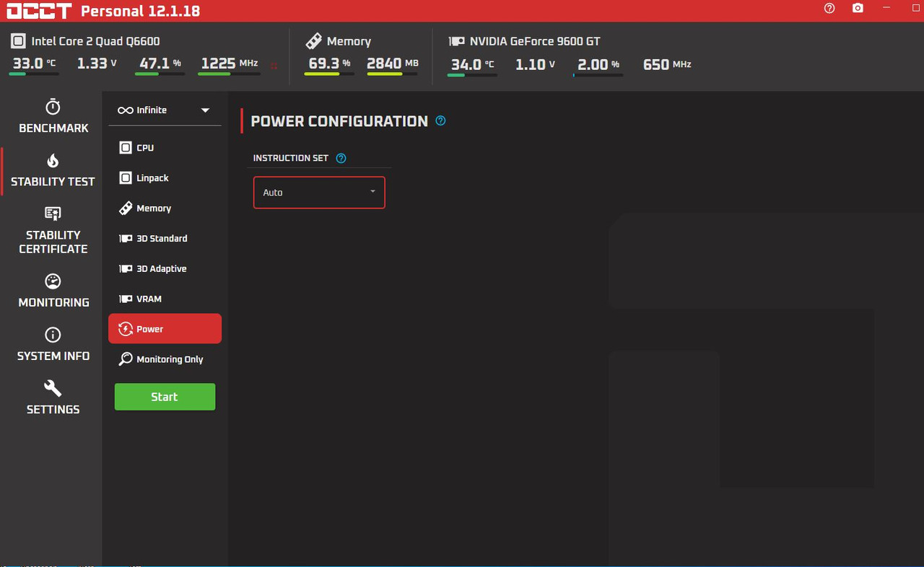Click the VRAM GPU icon
Viewport: 924px width, 567px height.
tap(125, 299)
